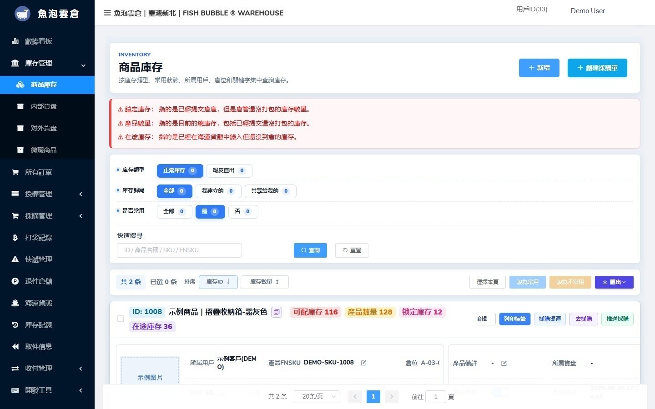Click edit icon beside DEMO-SKU-1008
The width and height of the screenshot is (655, 409).
[x=364, y=363]
